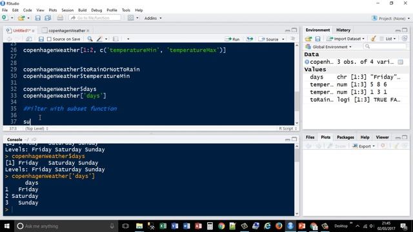This screenshot has width=413, height=232.
Task: Click the 'days' value row in Environment
Action: pos(356,77)
